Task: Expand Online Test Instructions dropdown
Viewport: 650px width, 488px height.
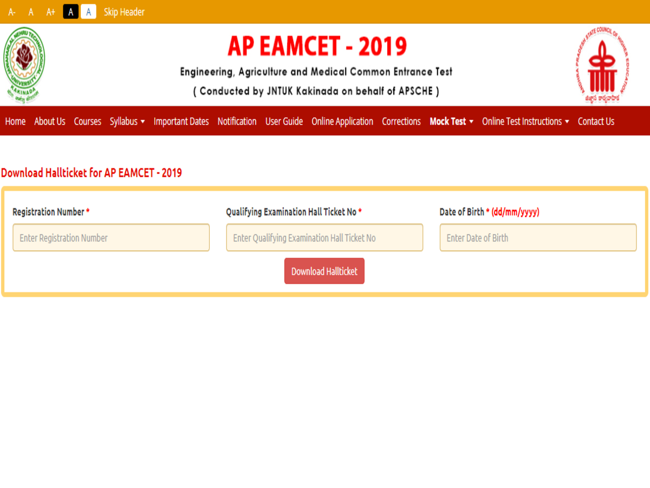Action: (x=525, y=121)
